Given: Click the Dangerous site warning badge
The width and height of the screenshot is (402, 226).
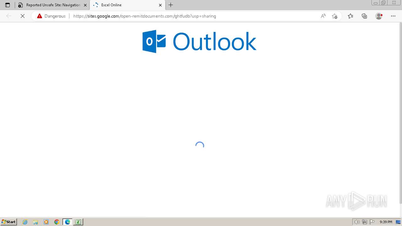Looking at the screenshot, I should pyautogui.click(x=52, y=16).
